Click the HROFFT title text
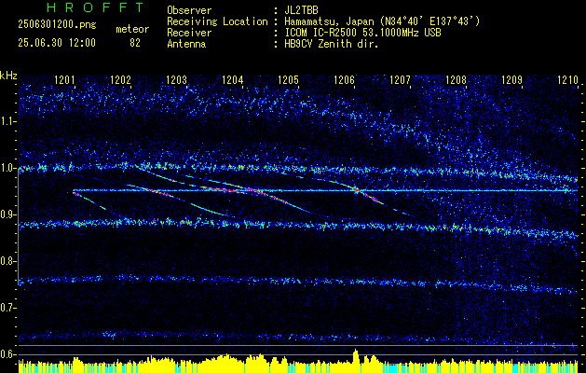 95,7
